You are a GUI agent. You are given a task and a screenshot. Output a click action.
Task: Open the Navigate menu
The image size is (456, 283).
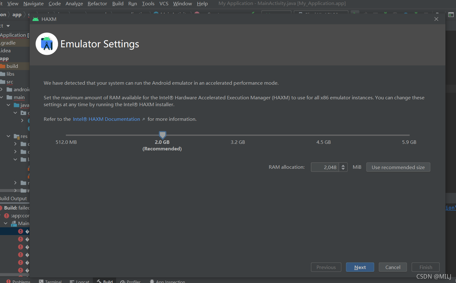[x=33, y=4]
